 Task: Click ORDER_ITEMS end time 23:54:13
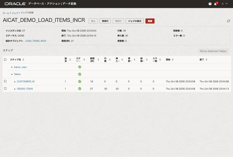(x=214, y=89)
